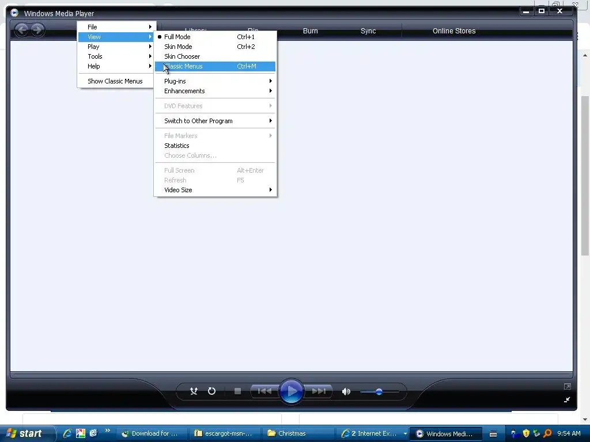The height and width of the screenshot is (442, 590).
Task: Launch Internet Explorer from Quick Launch
Action: [67, 433]
